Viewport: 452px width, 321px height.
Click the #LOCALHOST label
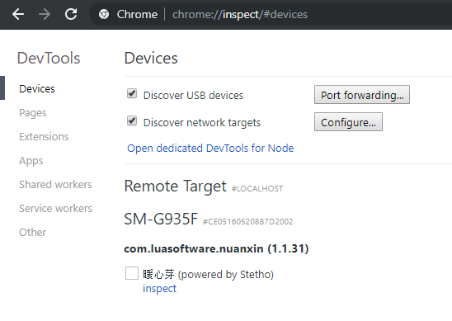pos(257,189)
